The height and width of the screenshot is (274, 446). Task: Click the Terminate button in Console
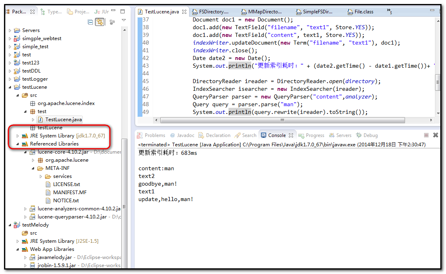[x=426, y=135]
